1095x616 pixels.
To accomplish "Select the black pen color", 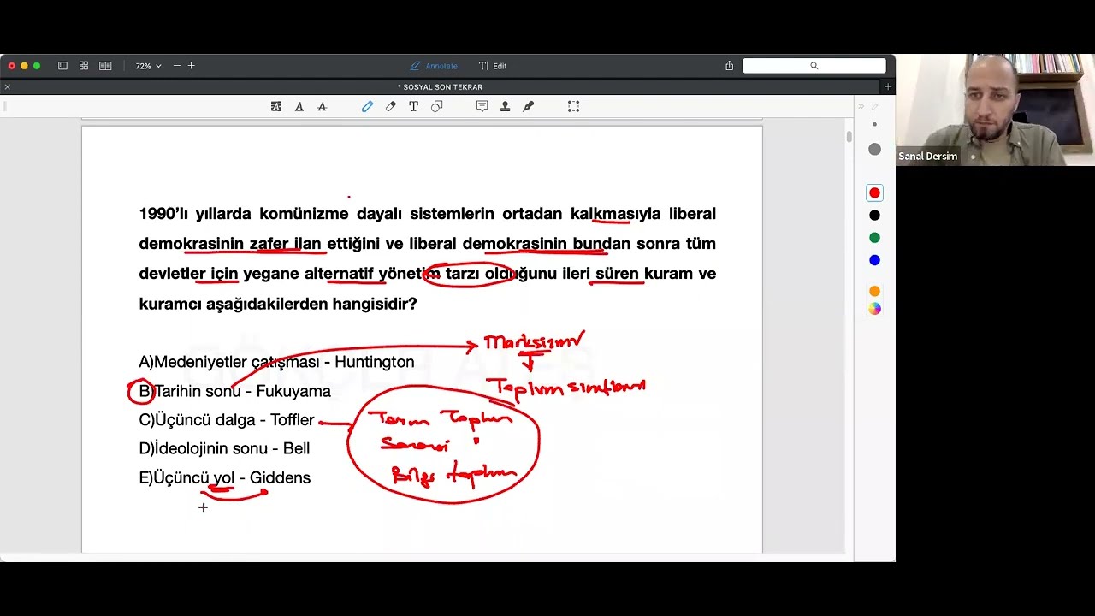I will 874,216.
